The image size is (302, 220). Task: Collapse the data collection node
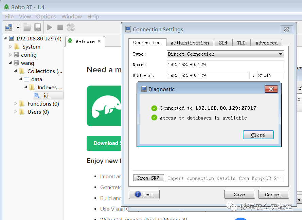click(x=21, y=79)
